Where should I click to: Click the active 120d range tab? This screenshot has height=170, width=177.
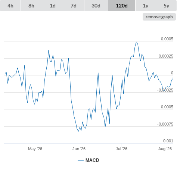point(122,6)
